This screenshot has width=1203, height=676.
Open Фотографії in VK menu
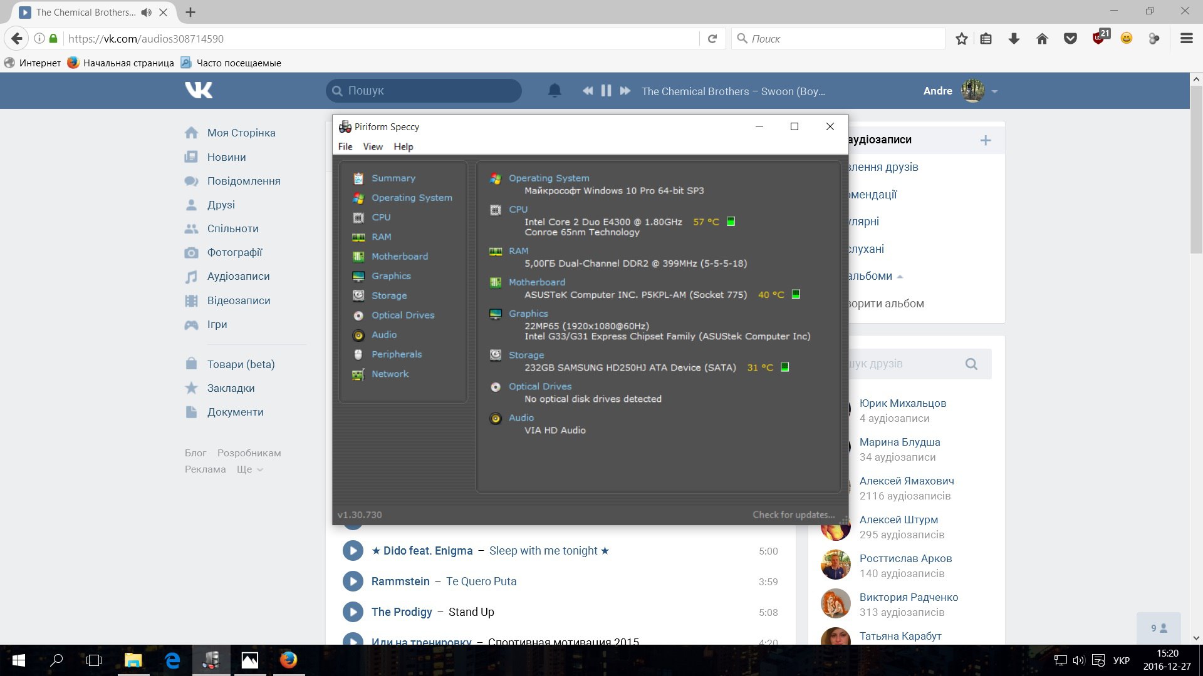tap(234, 252)
